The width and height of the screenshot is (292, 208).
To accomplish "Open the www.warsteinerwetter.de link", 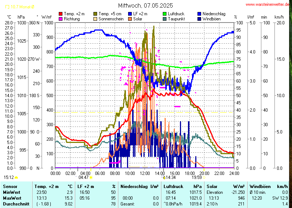I will click(268, 4).
